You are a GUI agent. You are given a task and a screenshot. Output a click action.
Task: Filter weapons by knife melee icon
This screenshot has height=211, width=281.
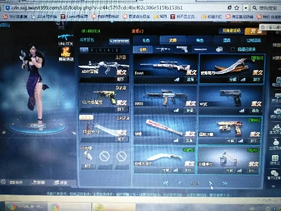(x=200, y=49)
